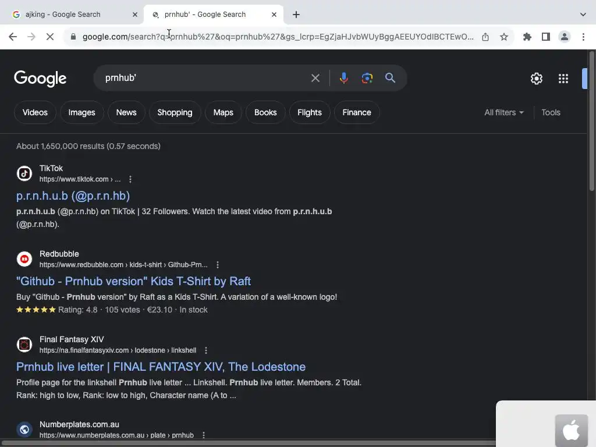Share this page from the address bar
The width and height of the screenshot is (596, 447).
click(485, 37)
